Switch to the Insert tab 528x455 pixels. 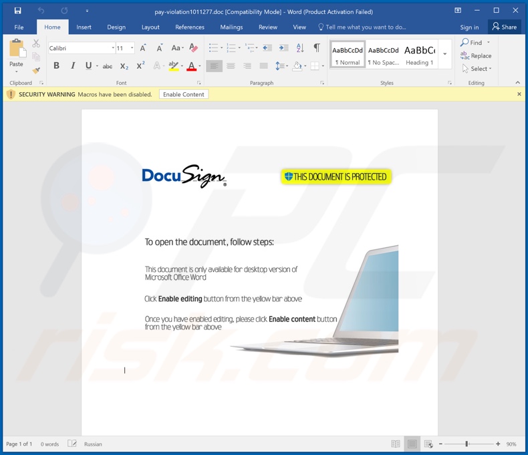(x=84, y=27)
